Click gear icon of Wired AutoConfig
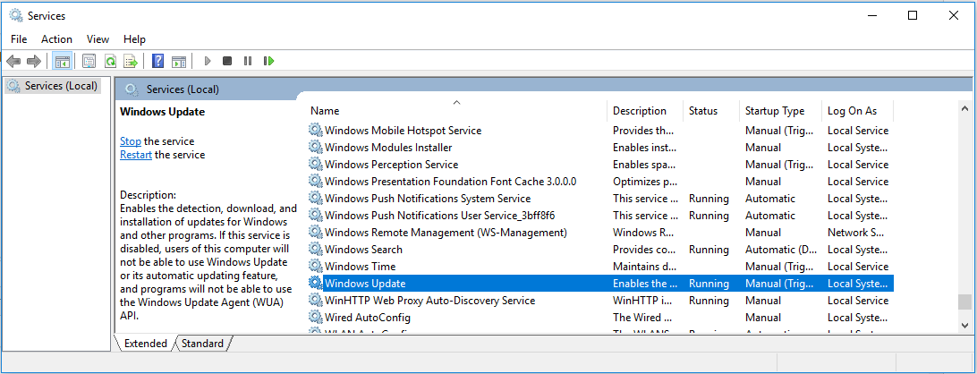 [x=317, y=318]
